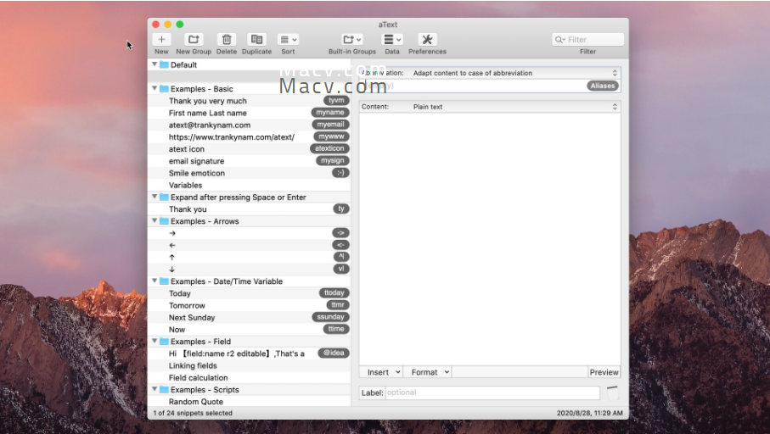Open Preferences with the wrench icon
The image size is (770, 434).
point(427,39)
